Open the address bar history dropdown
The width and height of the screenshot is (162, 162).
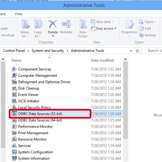point(131,51)
